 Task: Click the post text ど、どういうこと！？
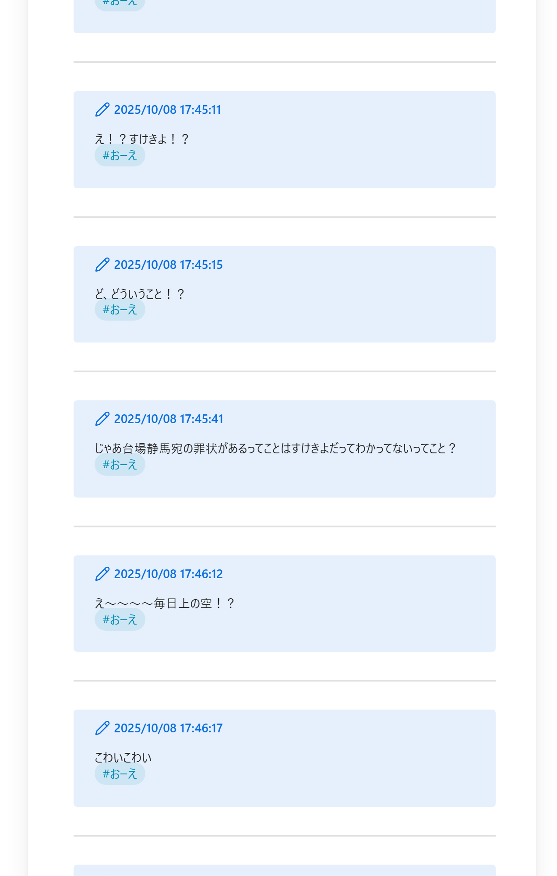point(140,293)
